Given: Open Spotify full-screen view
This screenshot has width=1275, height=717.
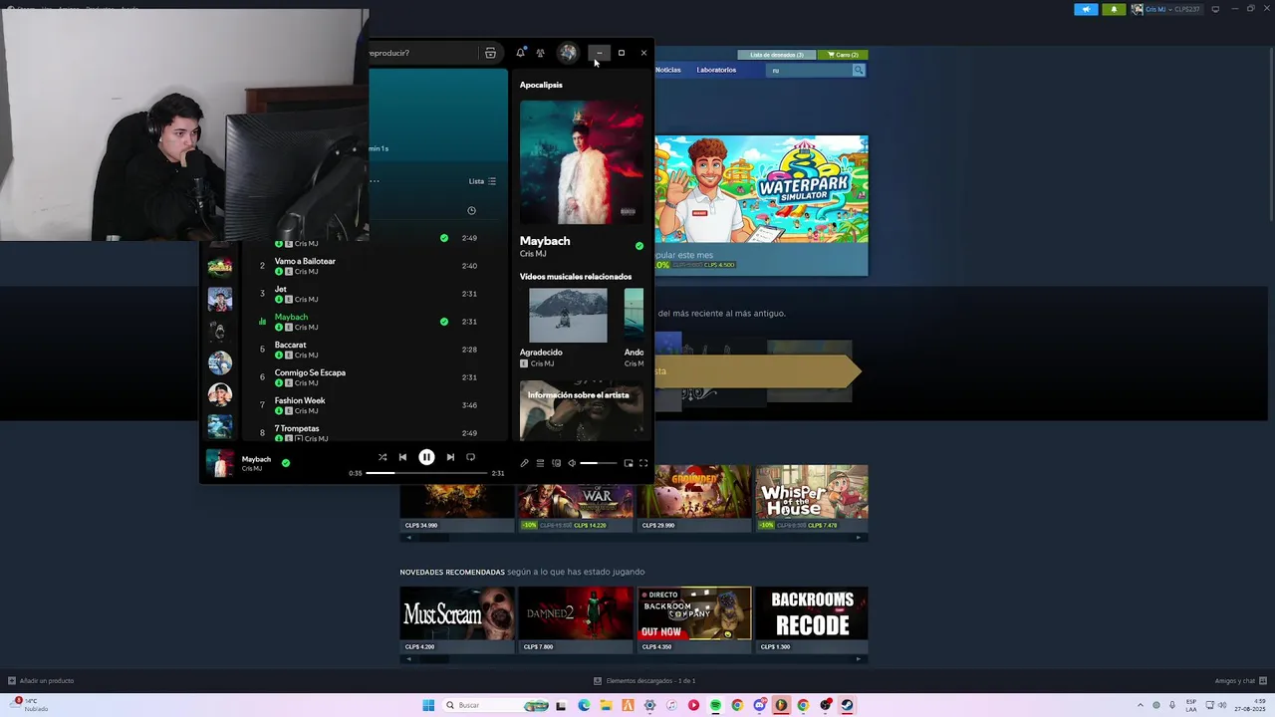Looking at the screenshot, I should pyautogui.click(x=643, y=463).
